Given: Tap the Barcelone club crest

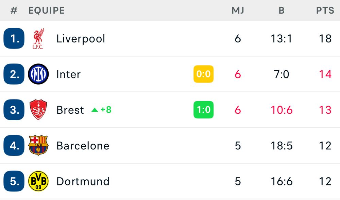Looking at the screenshot, I should coord(38,145).
